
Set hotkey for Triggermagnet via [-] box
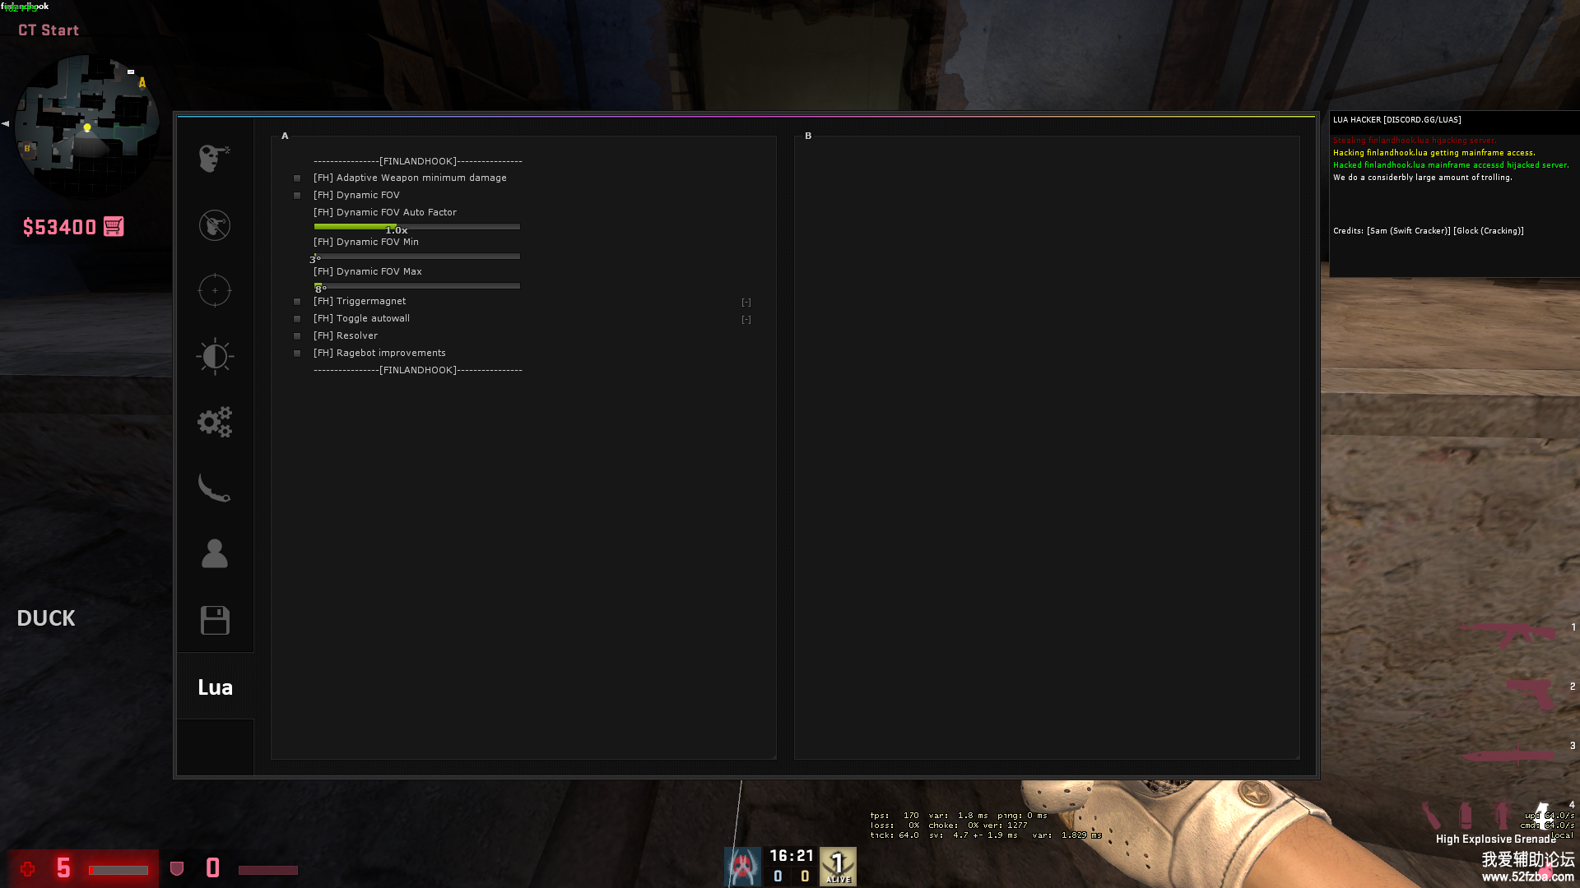pos(746,303)
